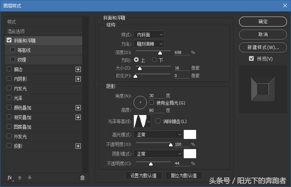Click the 取消 button
The height and width of the screenshot is (187, 291).
coord(263,35)
